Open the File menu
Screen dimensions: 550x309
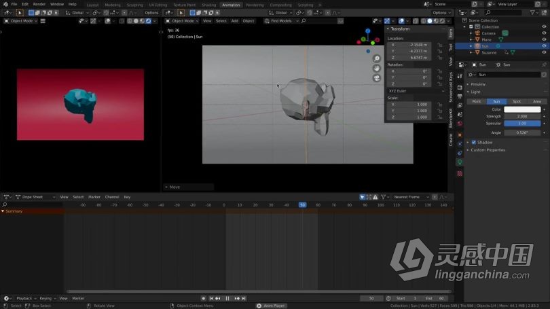click(14, 4)
